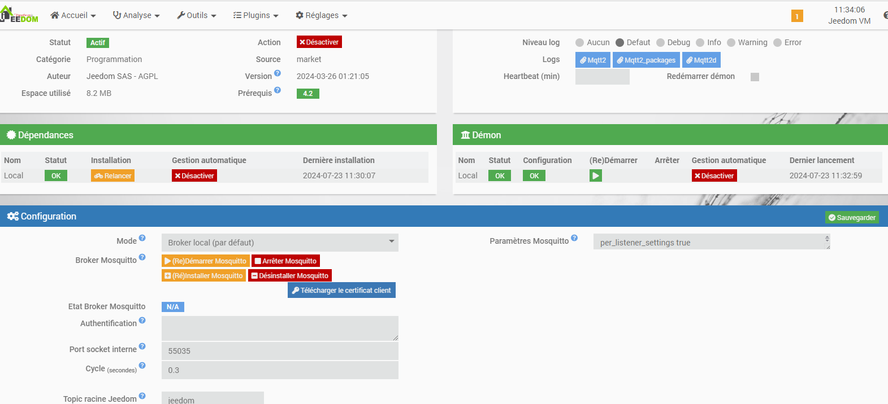Viewport: 888px width, 404px height.
Task: Click the Broker Mosquitto help icon
Action: tap(142, 257)
